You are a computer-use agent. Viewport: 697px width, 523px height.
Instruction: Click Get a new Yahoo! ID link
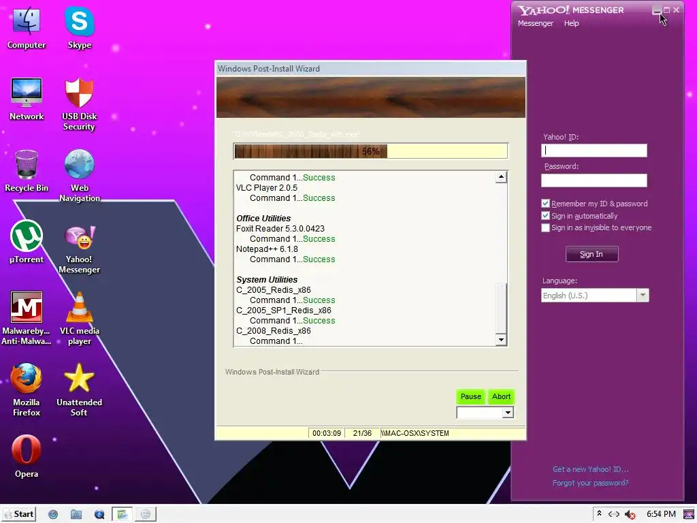point(590,469)
